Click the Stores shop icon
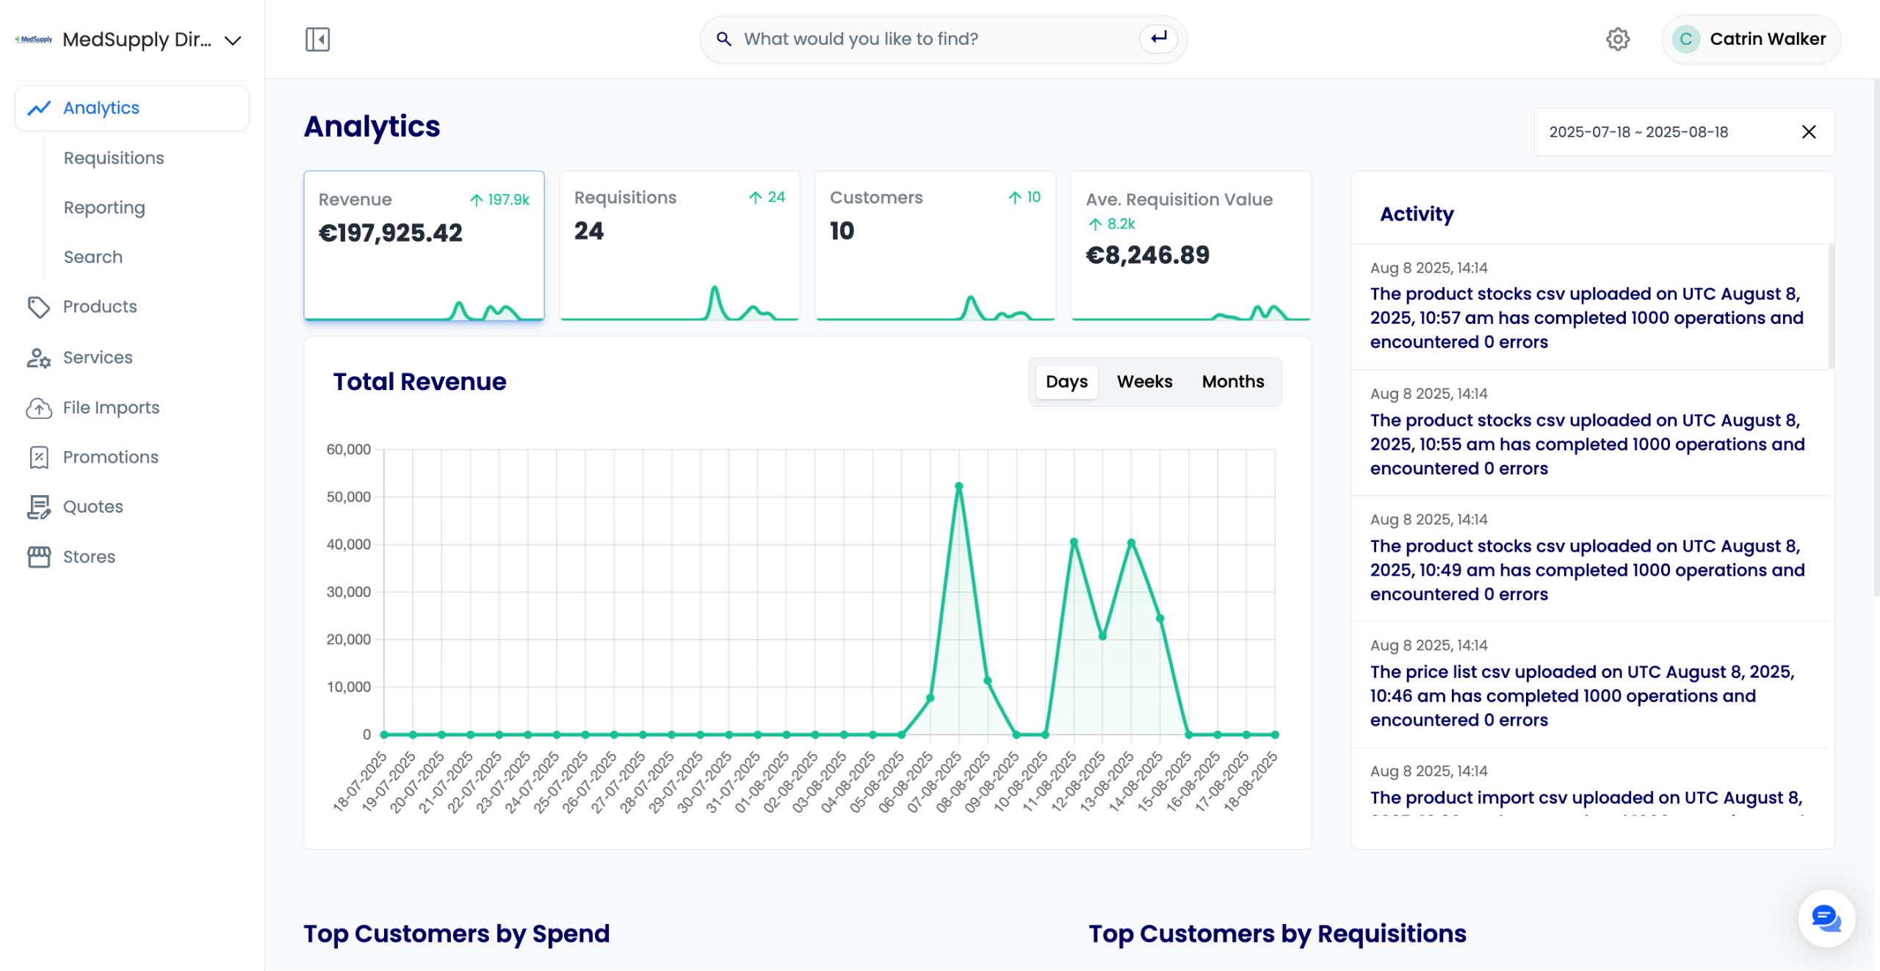The width and height of the screenshot is (1880, 971). pyautogui.click(x=38, y=557)
